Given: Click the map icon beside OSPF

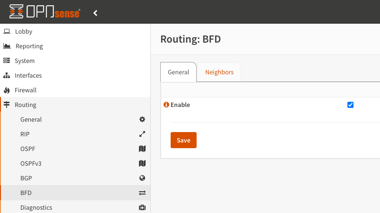Looking at the screenshot, I should click(142, 149).
